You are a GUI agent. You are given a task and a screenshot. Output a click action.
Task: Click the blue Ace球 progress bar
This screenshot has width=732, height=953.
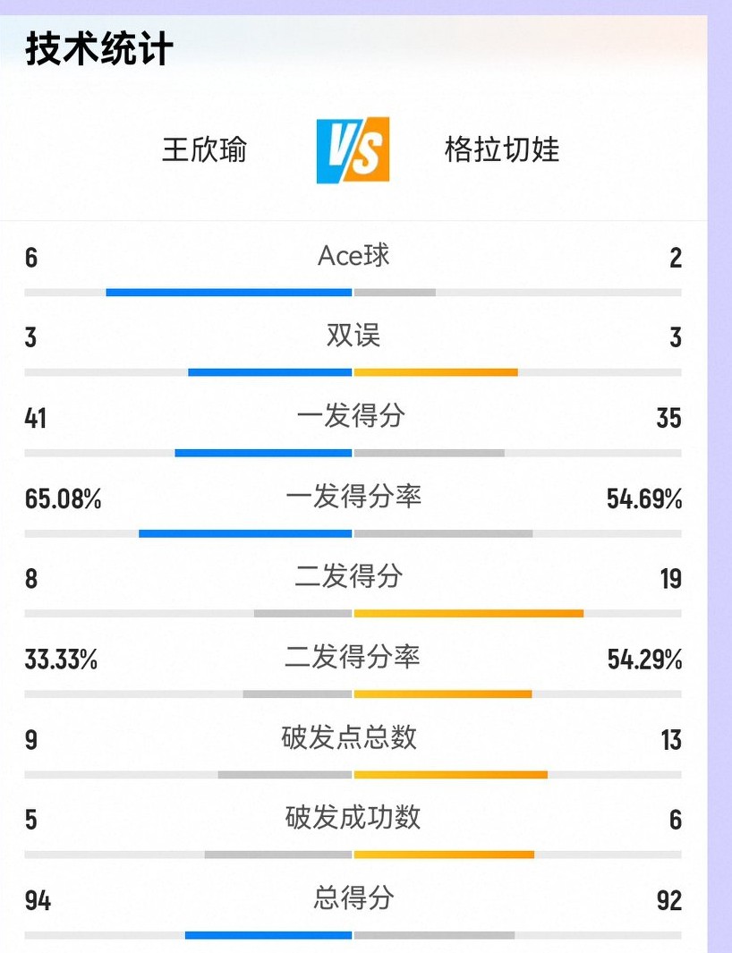click(x=229, y=292)
